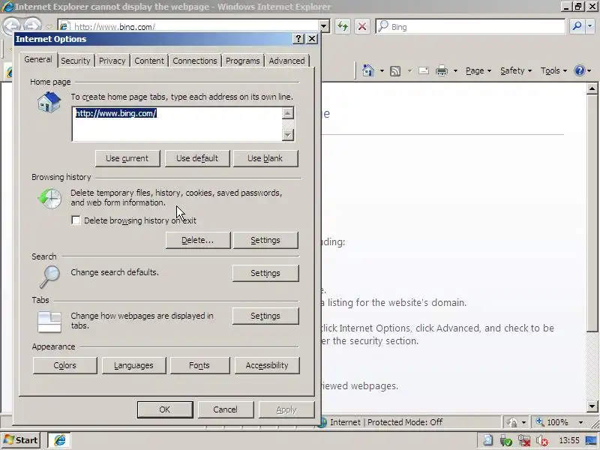Click the Fonts button

click(x=199, y=365)
